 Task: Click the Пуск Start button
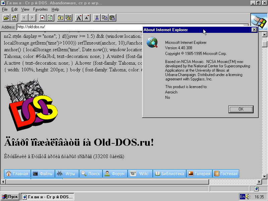10,197
